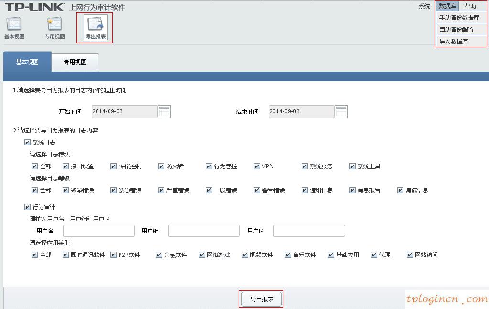489x309 pixels.
Task: Select the 导出报表 toolbar icon
Action: click(95, 26)
